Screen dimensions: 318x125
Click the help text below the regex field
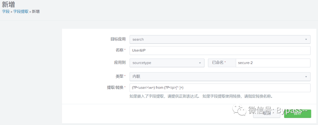click(203, 96)
